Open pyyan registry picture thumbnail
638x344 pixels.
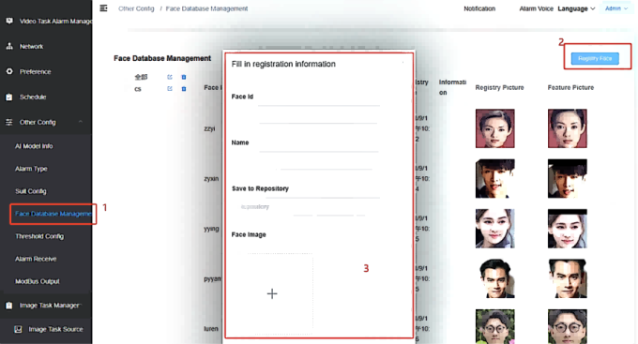point(495,278)
